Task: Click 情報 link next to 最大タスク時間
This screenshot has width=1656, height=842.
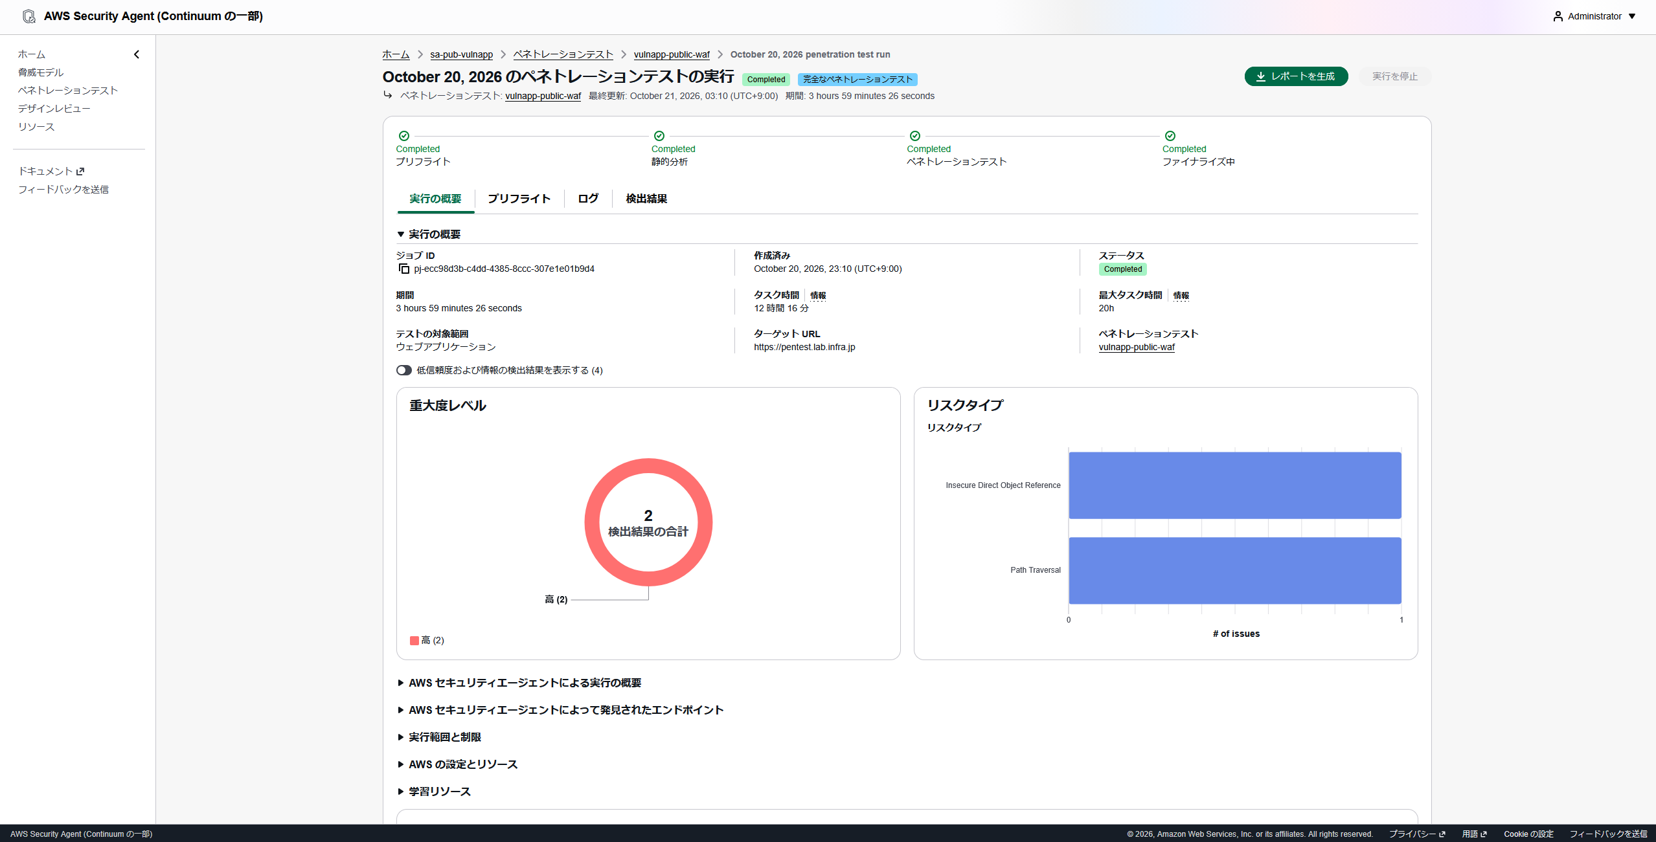Action: [x=1181, y=295]
